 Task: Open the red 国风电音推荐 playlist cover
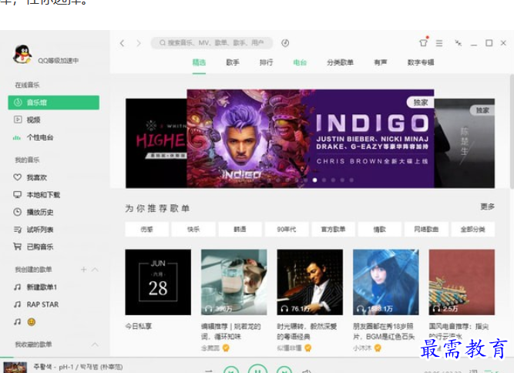click(x=462, y=282)
